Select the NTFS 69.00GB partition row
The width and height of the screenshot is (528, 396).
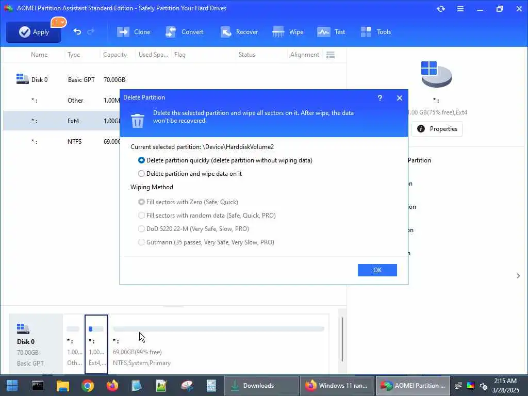(62, 141)
